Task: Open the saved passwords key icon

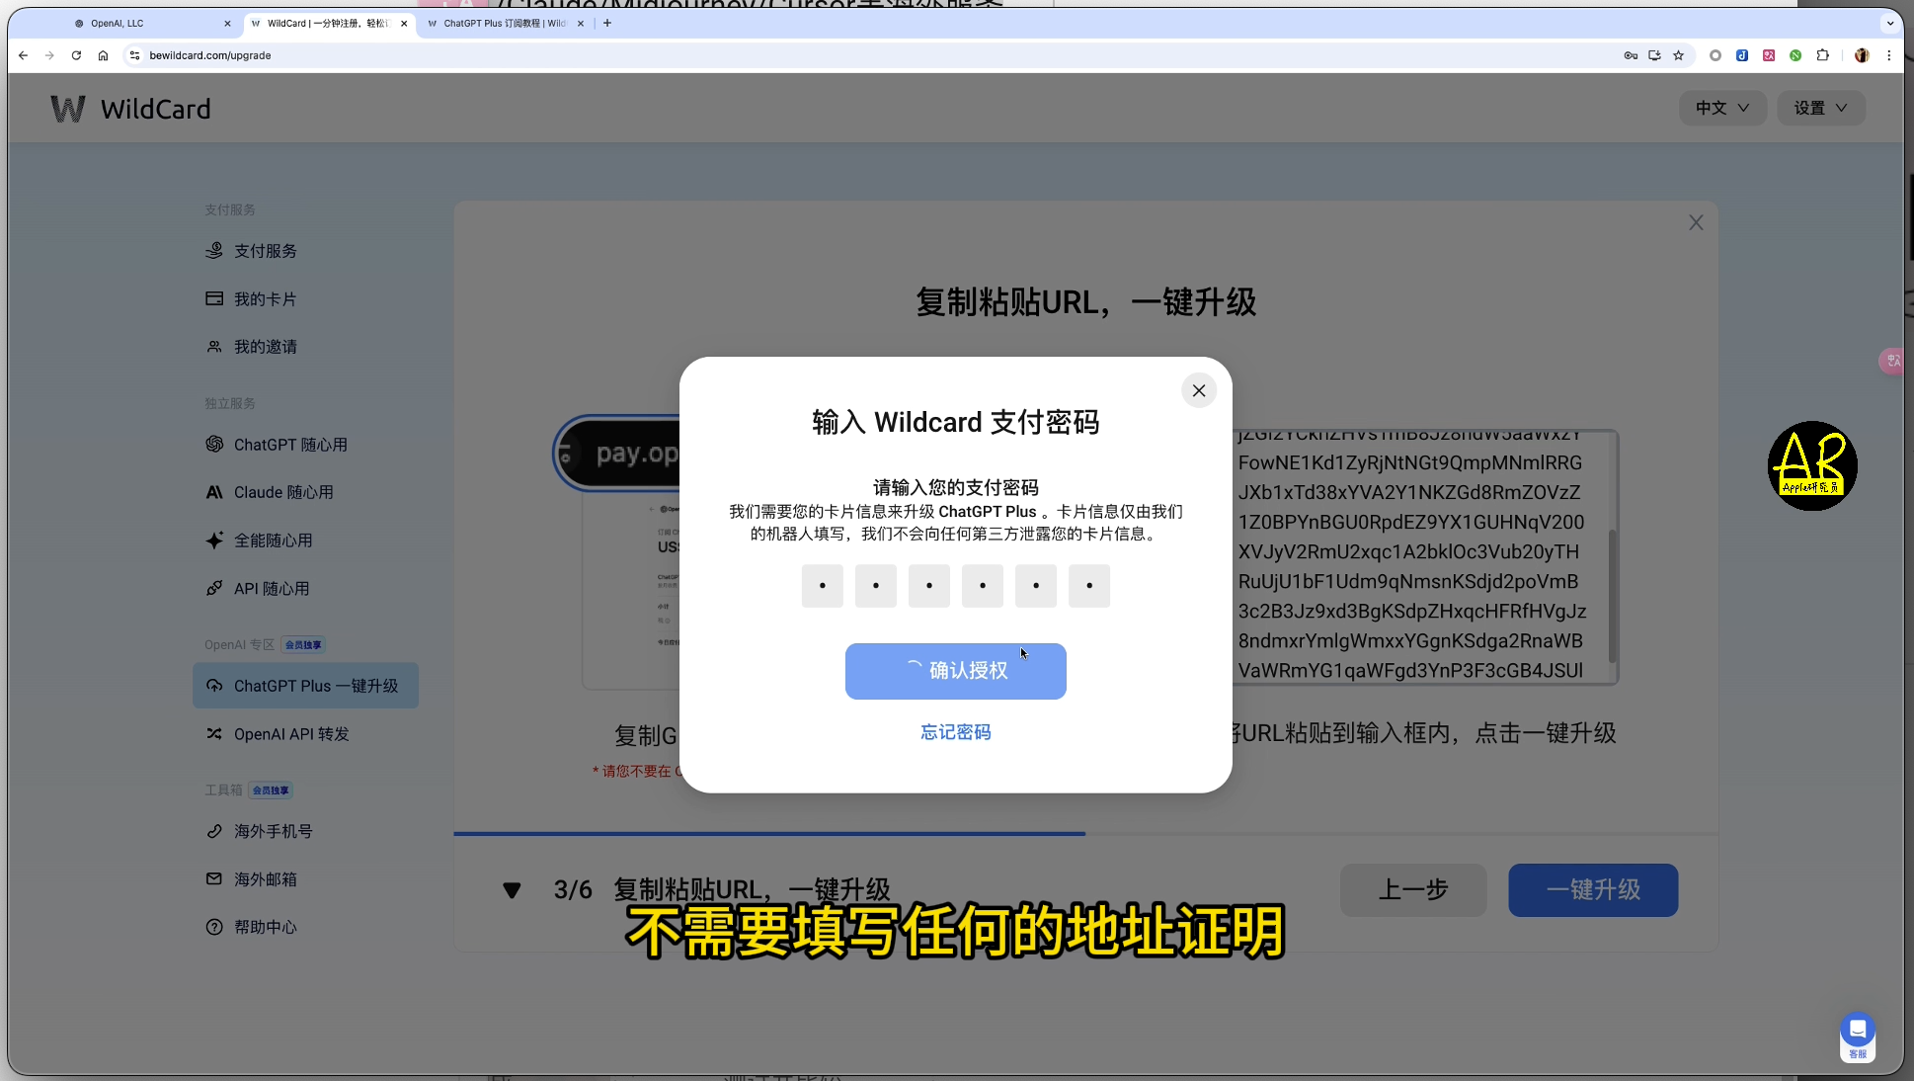Action: [1631, 55]
